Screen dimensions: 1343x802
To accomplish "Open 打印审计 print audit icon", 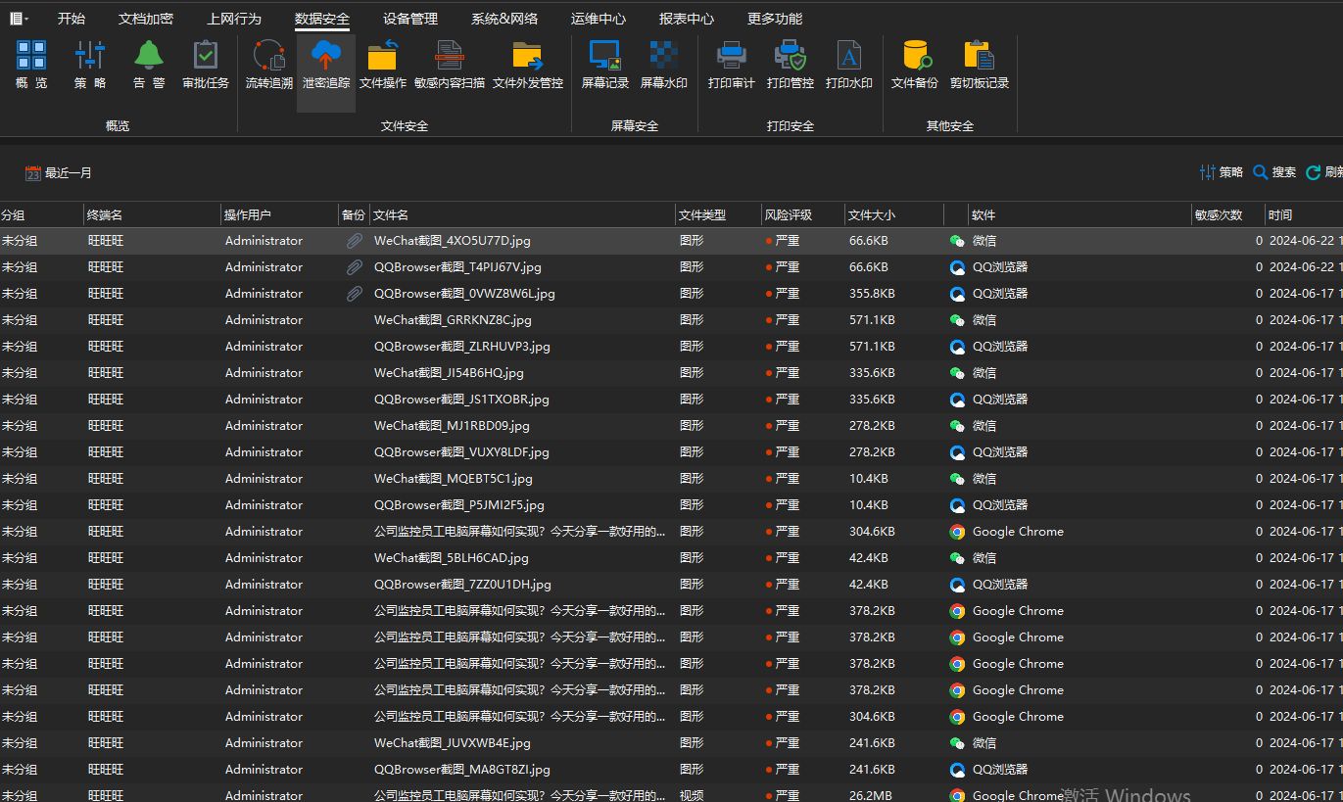I will point(732,55).
